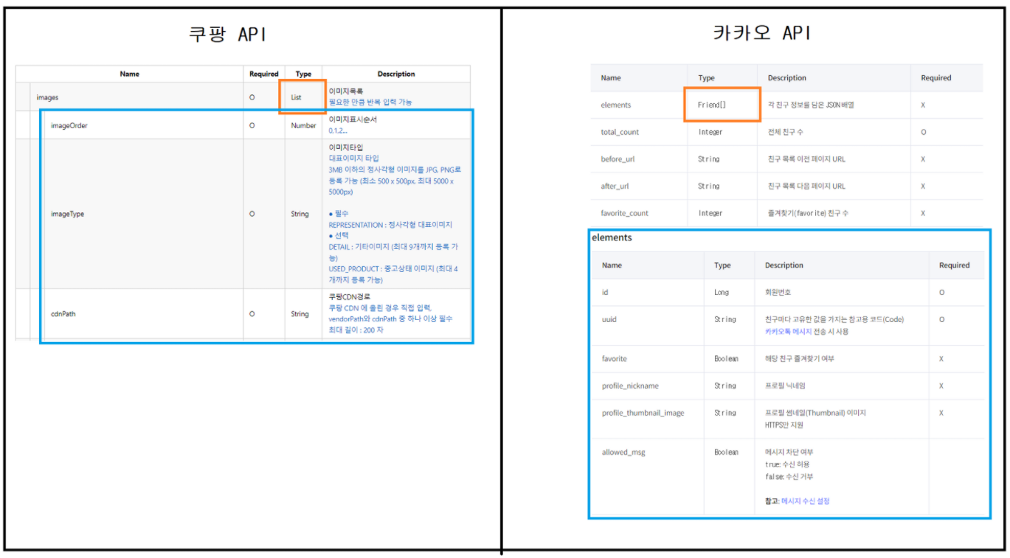Select the Name header in the Coupang table
This screenshot has width=1010, height=558.
coord(130,74)
